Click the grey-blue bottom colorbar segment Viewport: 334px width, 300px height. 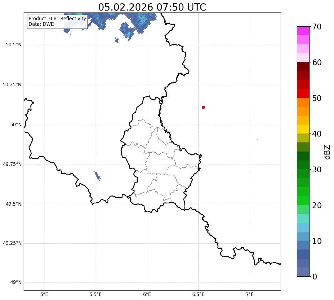click(303, 272)
